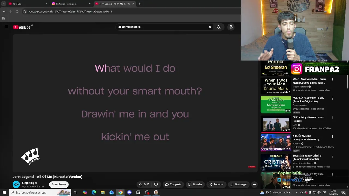Open A QUÉ FAMOSO CONQUISTARÍAMOS thumbnail
349x196 pixels.
tap(276, 143)
